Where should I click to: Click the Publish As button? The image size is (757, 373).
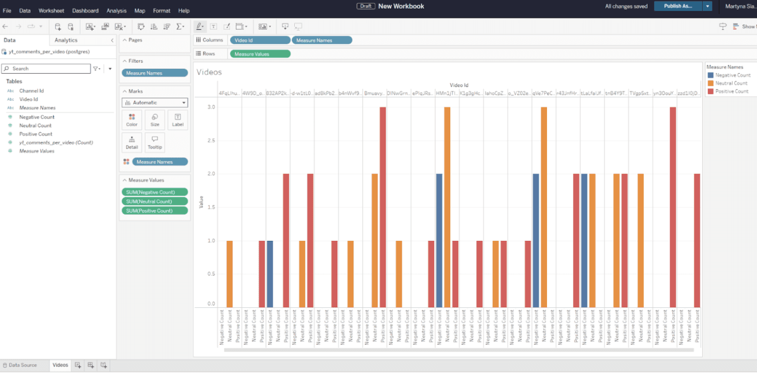click(678, 6)
